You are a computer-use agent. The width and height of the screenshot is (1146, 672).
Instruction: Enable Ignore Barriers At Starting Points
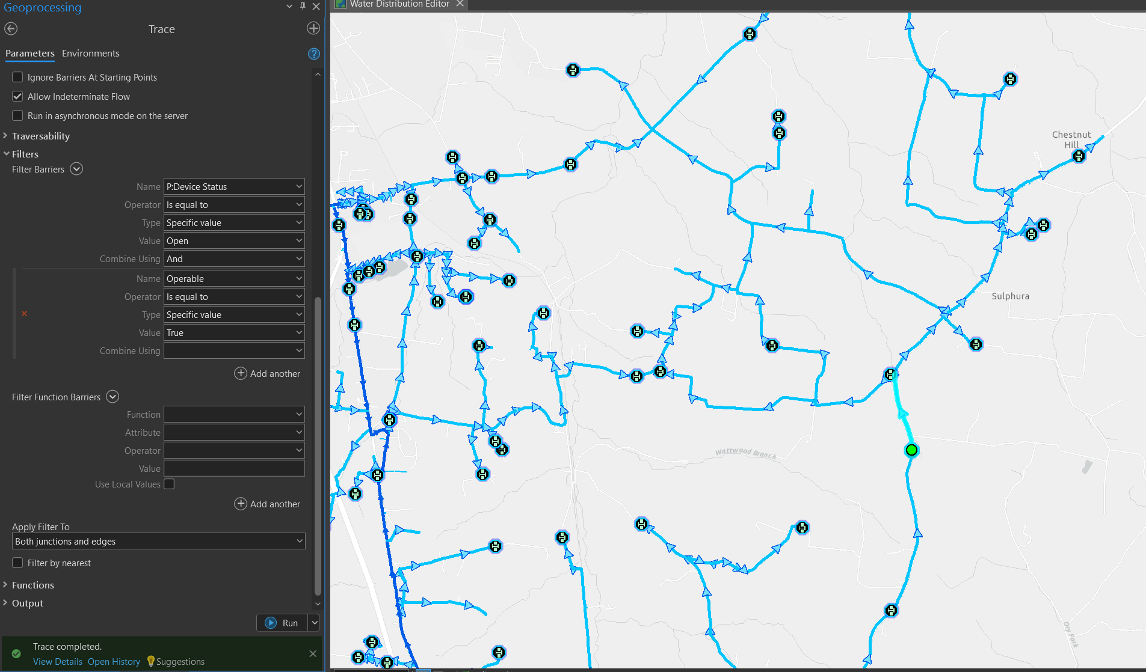(x=17, y=77)
